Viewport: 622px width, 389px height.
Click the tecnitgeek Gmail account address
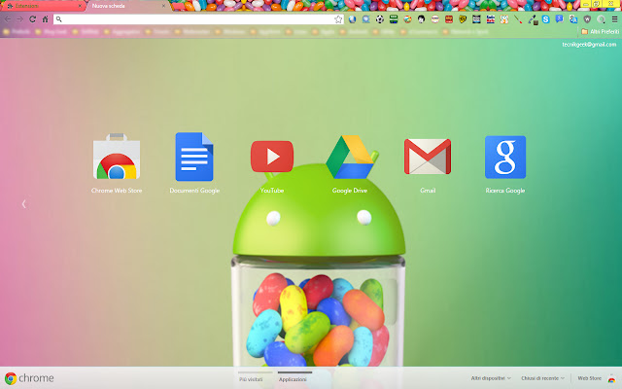click(589, 45)
